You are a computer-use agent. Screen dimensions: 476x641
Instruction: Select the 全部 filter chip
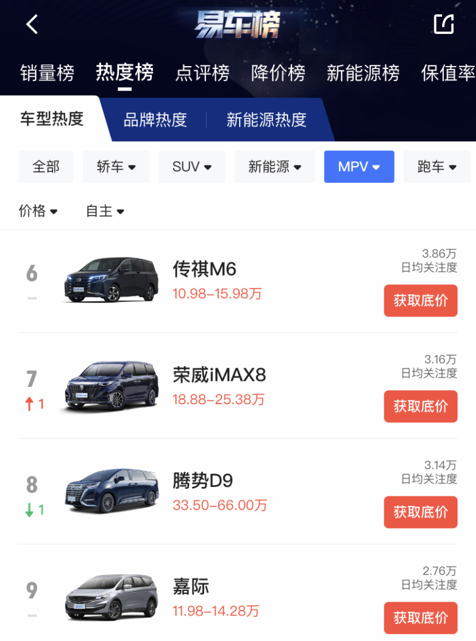46,167
